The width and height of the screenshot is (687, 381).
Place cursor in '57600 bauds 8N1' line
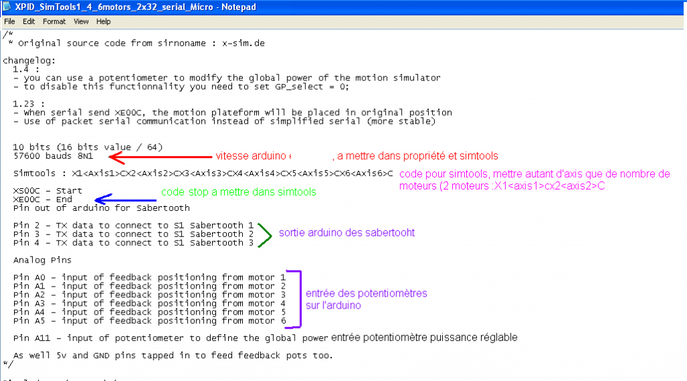(x=53, y=156)
